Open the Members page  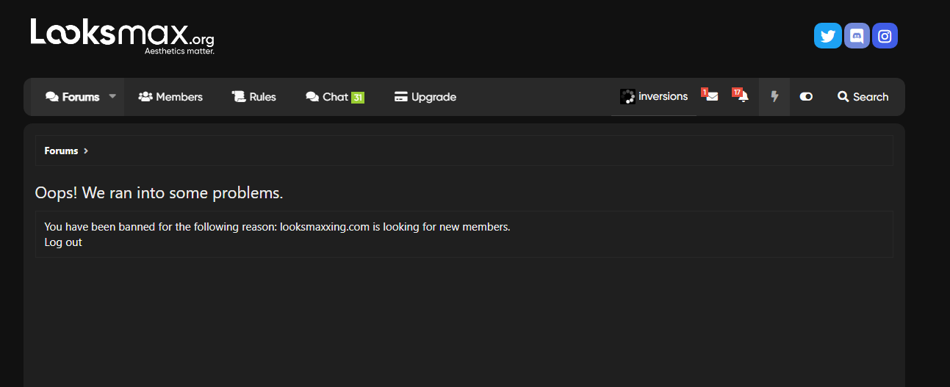click(x=170, y=97)
